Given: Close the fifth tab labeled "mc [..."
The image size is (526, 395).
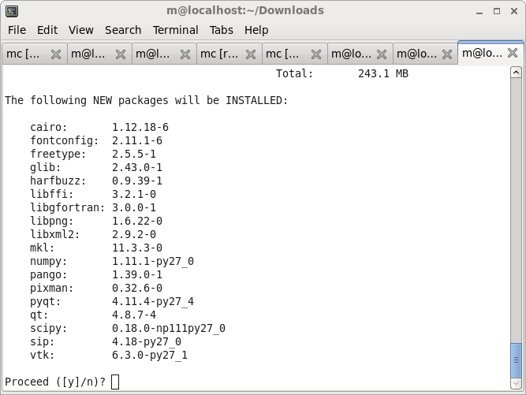Looking at the screenshot, I should [315, 54].
